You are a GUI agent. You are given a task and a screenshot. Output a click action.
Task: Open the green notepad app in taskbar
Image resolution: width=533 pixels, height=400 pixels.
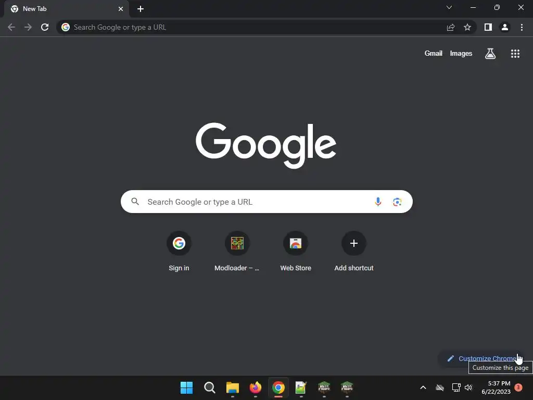[301, 387]
